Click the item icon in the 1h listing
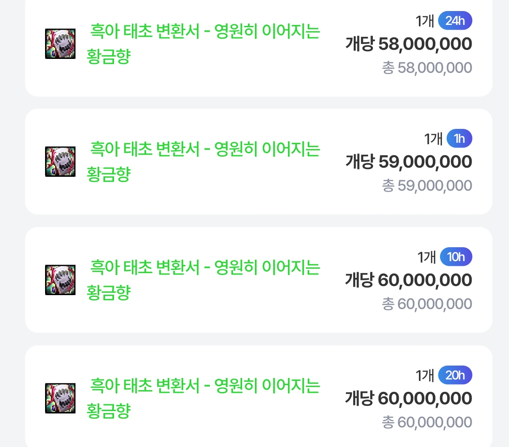The height and width of the screenshot is (447, 509). tap(60, 161)
